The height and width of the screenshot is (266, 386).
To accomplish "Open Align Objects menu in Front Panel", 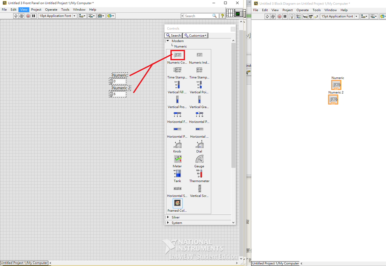I will [82, 16].
